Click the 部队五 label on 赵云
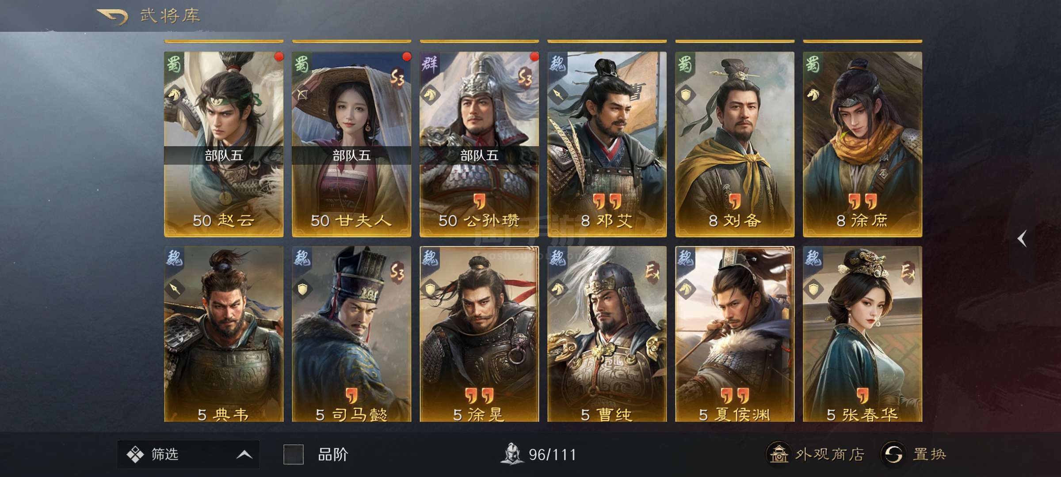1061x477 pixels. 224,155
